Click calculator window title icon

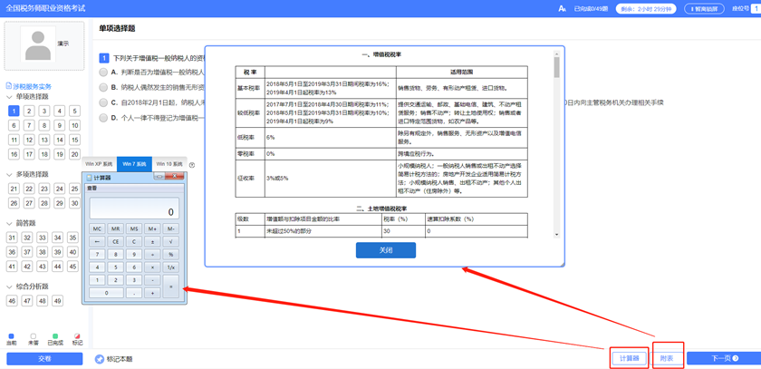pyautogui.click(x=89, y=178)
